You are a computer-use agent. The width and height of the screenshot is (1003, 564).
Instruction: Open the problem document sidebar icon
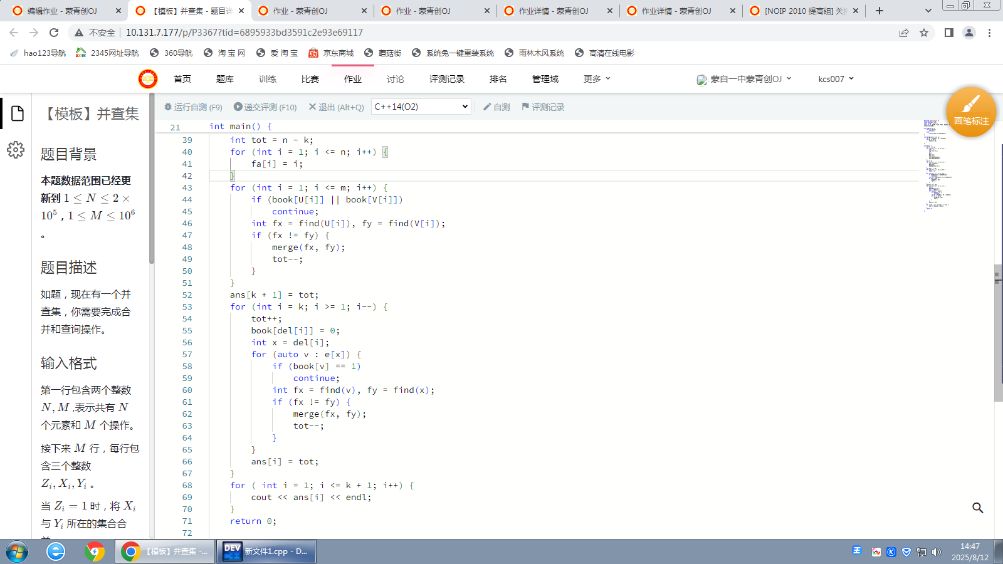pos(17,113)
